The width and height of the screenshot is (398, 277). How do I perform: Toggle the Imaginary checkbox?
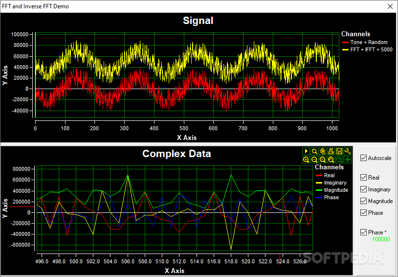tap(363, 189)
